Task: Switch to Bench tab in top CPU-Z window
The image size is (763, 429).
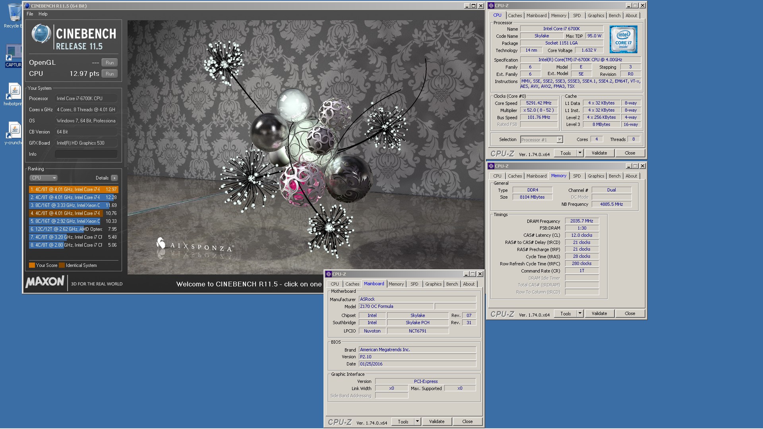Action: tap(614, 15)
